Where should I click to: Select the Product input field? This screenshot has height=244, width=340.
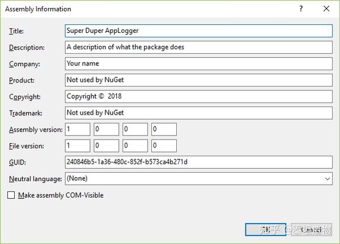pos(198,80)
